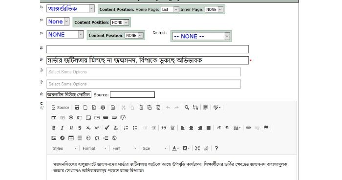Click the Insert Image icon
This screenshot has width=342, height=180.
tap(54, 138)
